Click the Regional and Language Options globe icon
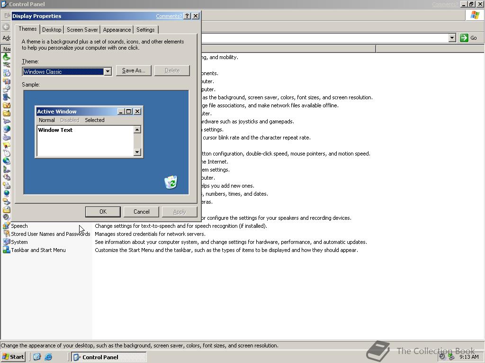 tap(6, 193)
